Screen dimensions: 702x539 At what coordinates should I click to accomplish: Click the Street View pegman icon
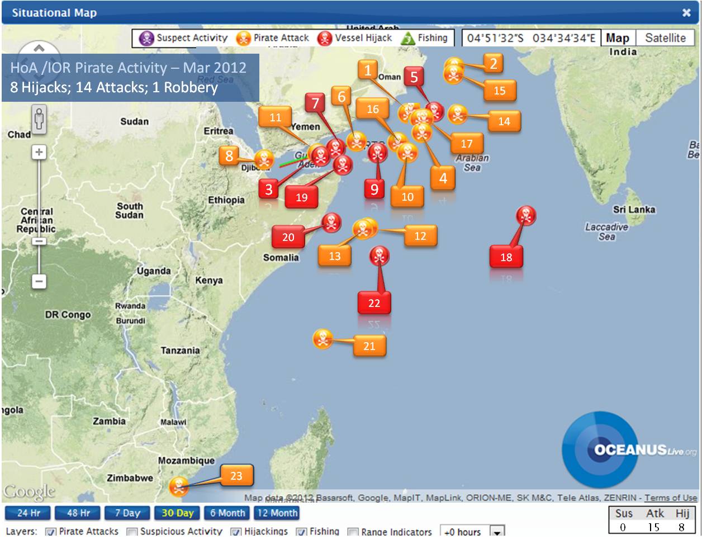click(39, 119)
